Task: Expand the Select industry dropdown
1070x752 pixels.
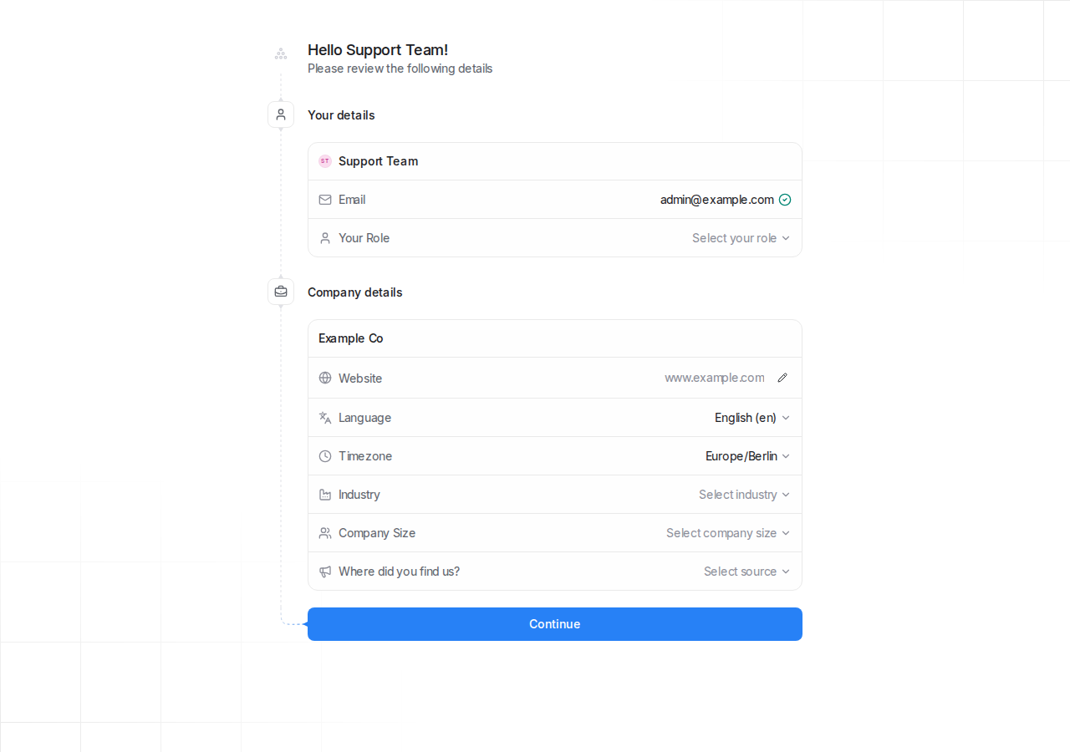Action: [744, 495]
